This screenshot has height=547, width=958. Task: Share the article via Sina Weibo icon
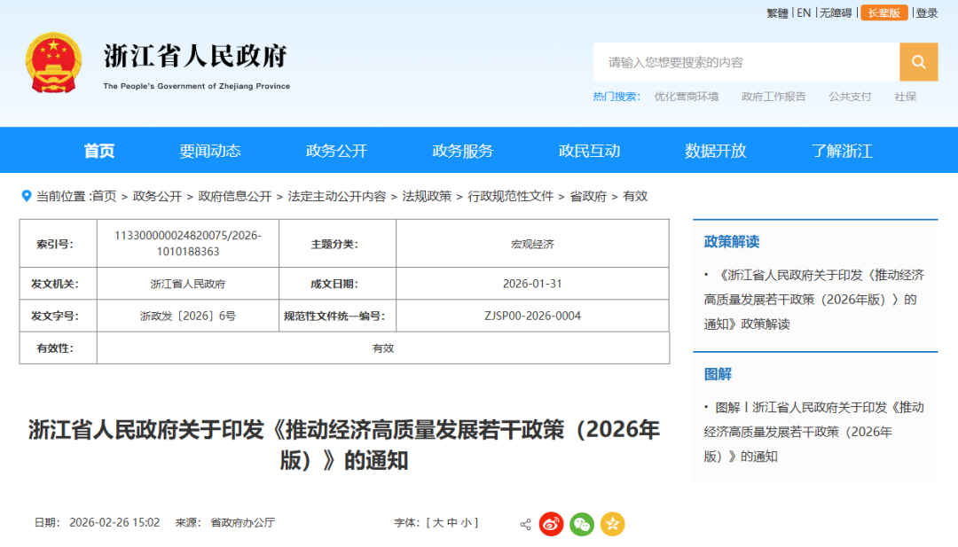(x=552, y=524)
